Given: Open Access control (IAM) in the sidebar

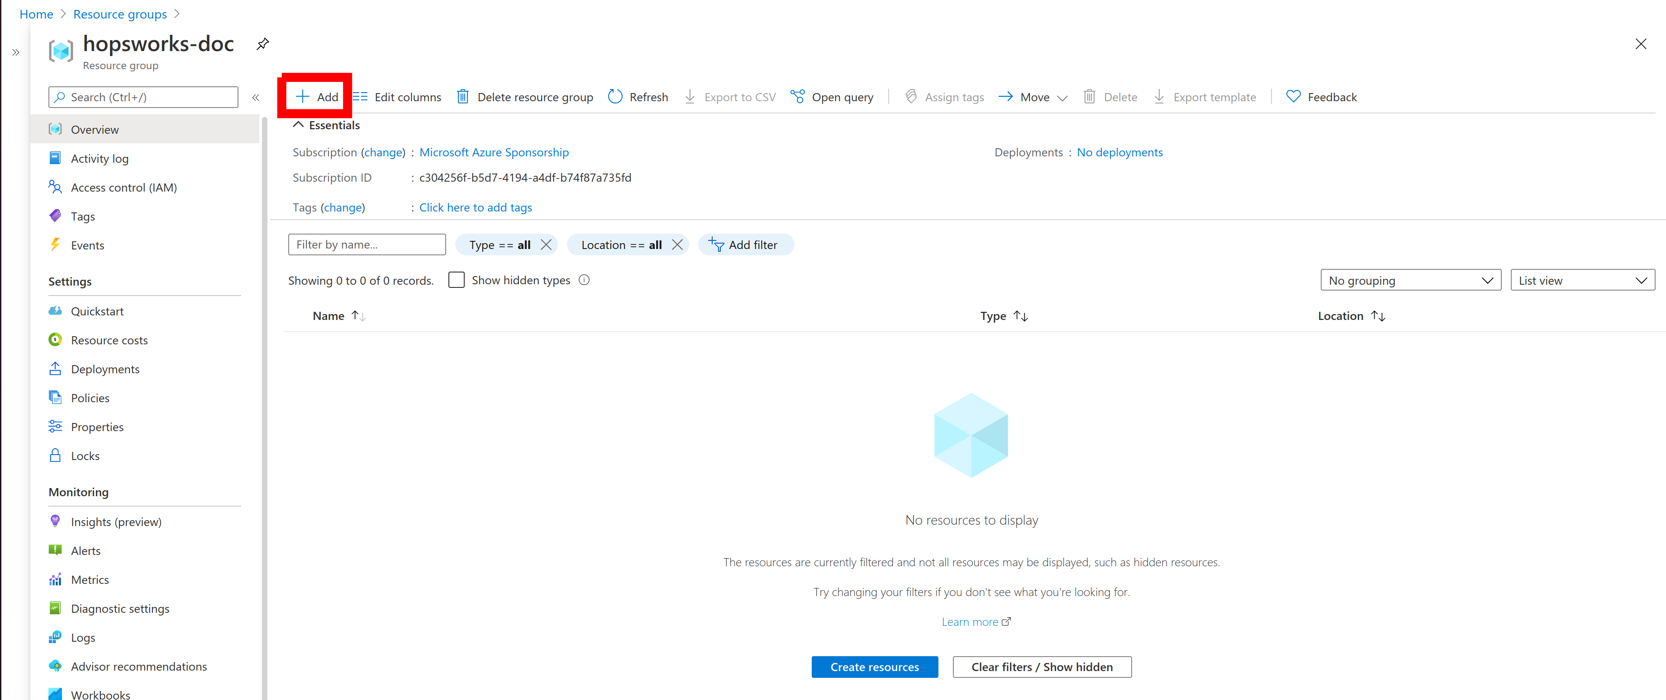Looking at the screenshot, I should (x=124, y=187).
